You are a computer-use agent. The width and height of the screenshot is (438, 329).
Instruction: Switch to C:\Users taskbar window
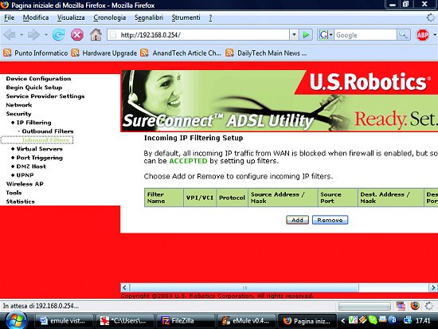click(125, 321)
